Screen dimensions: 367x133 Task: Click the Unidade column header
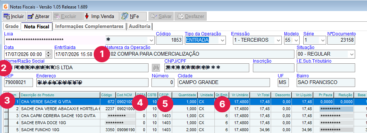(206, 95)
